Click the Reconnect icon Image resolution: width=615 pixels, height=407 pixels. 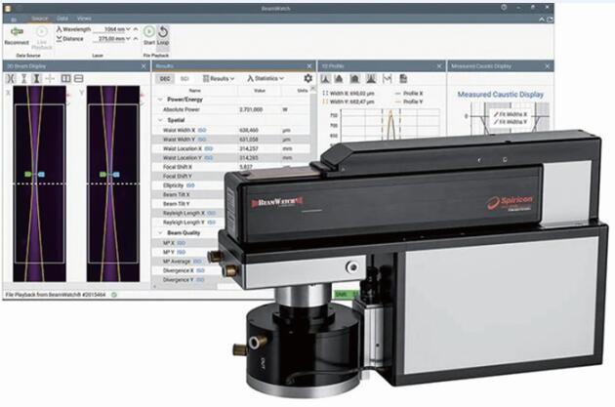15,31
